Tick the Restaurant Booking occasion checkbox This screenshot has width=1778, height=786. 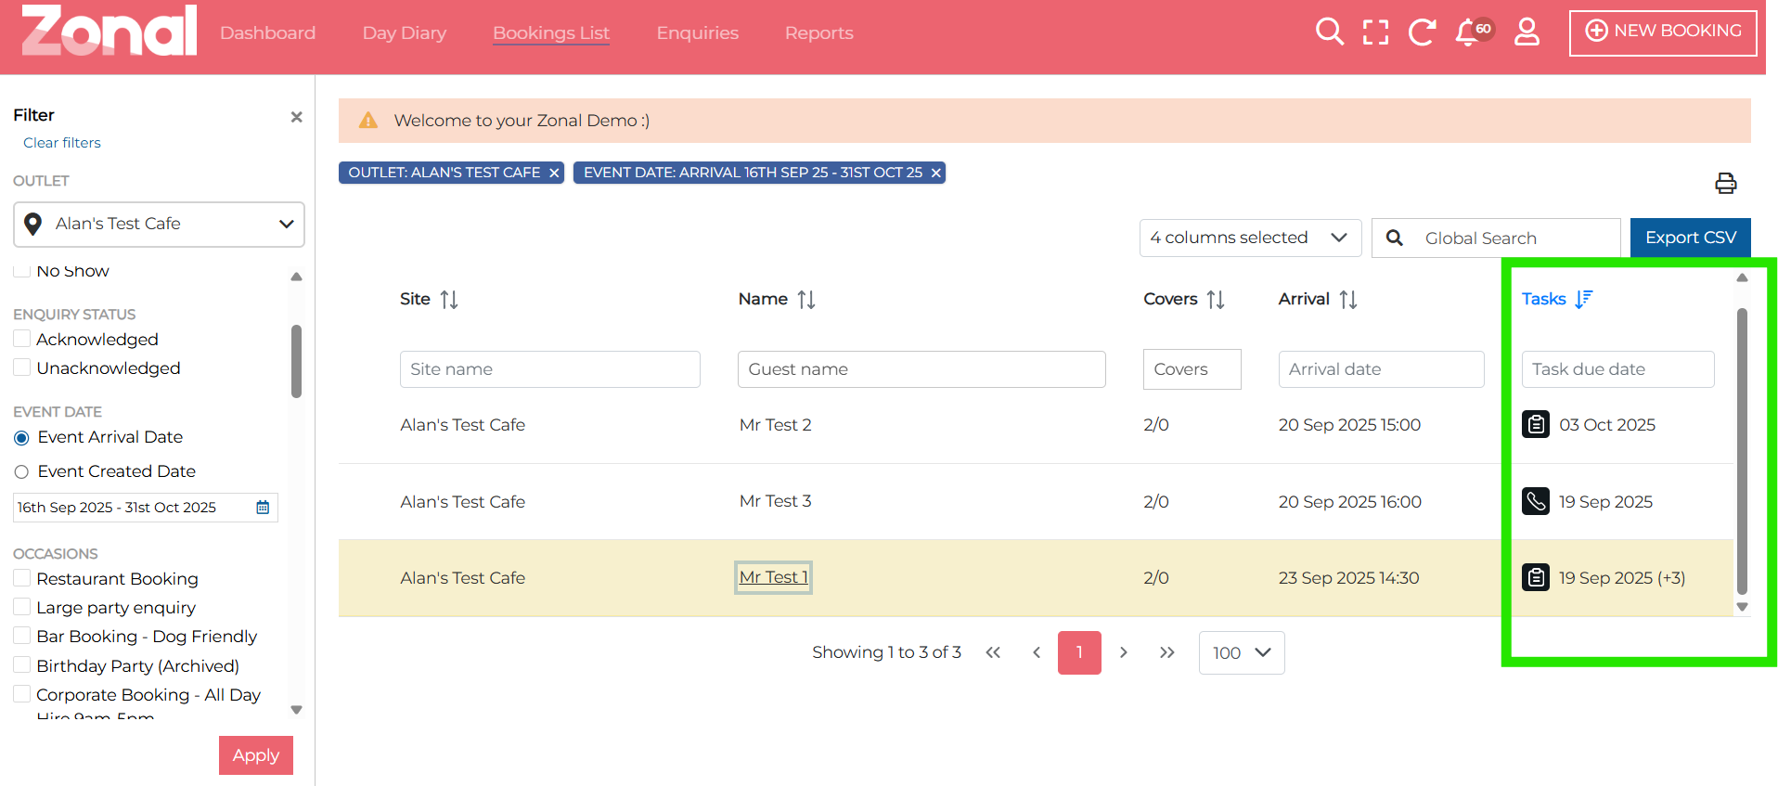(x=22, y=579)
